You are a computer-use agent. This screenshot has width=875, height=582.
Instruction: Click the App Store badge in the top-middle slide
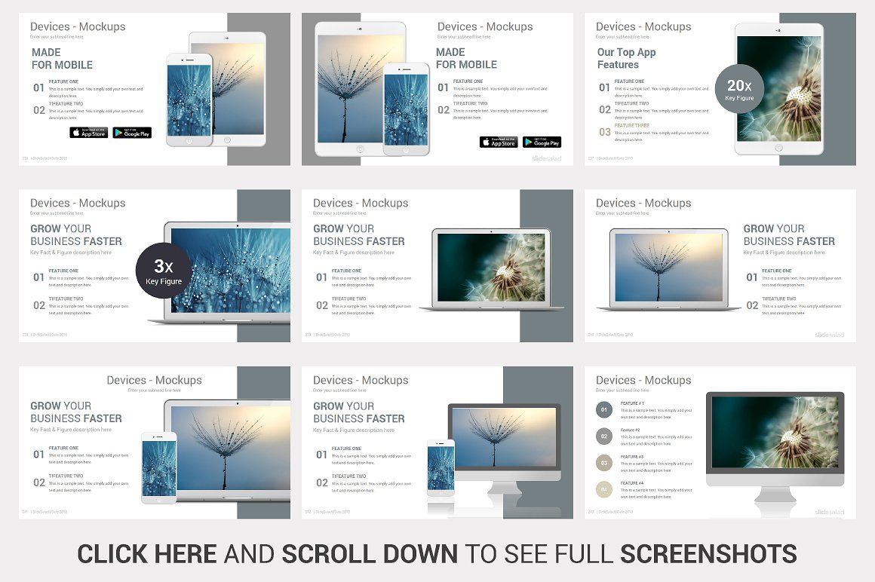point(499,142)
